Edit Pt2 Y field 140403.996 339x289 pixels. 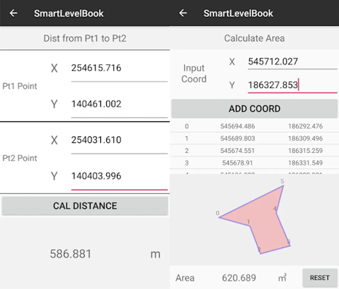[x=119, y=176]
